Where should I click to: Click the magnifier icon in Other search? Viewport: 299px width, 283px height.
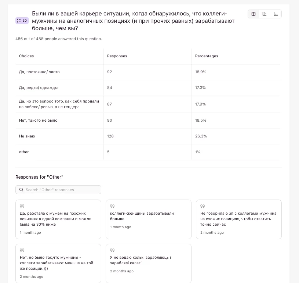point(21,190)
